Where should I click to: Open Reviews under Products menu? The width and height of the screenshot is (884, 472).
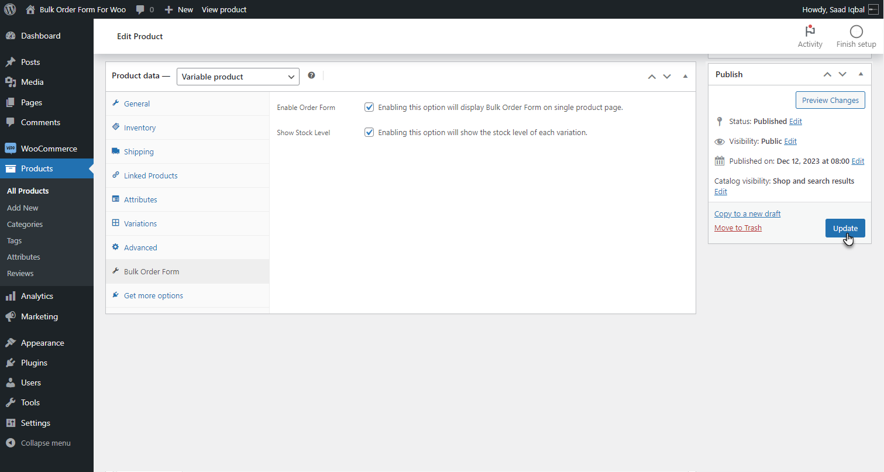(20, 273)
